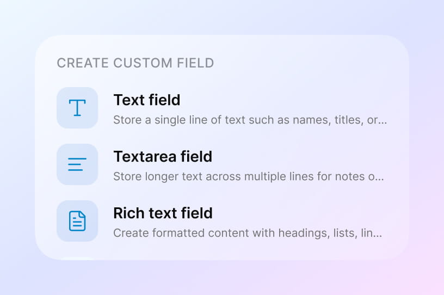Click 'Store a single line of text' description
Viewport: 444px width, 295px height.
point(250,120)
